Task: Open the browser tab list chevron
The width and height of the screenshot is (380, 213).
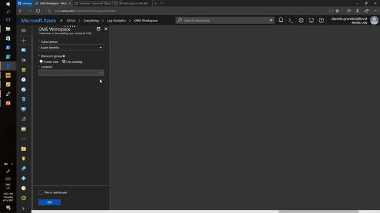Action: [x=161, y=4]
